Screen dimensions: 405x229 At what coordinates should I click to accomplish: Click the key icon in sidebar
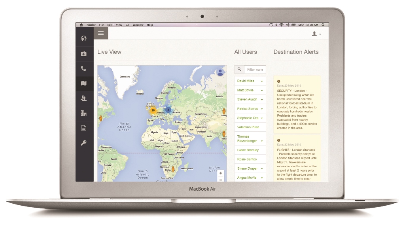(x=83, y=143)
